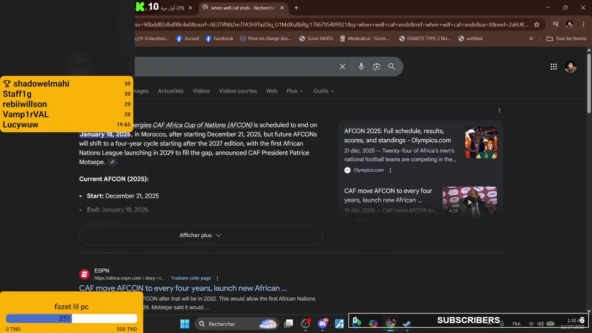
Task: Open DIABETE TYPE 2 bookmark
Action: pos(425,39)
